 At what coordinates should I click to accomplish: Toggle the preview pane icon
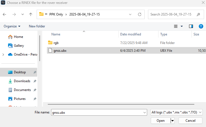(x=191, y=26)
